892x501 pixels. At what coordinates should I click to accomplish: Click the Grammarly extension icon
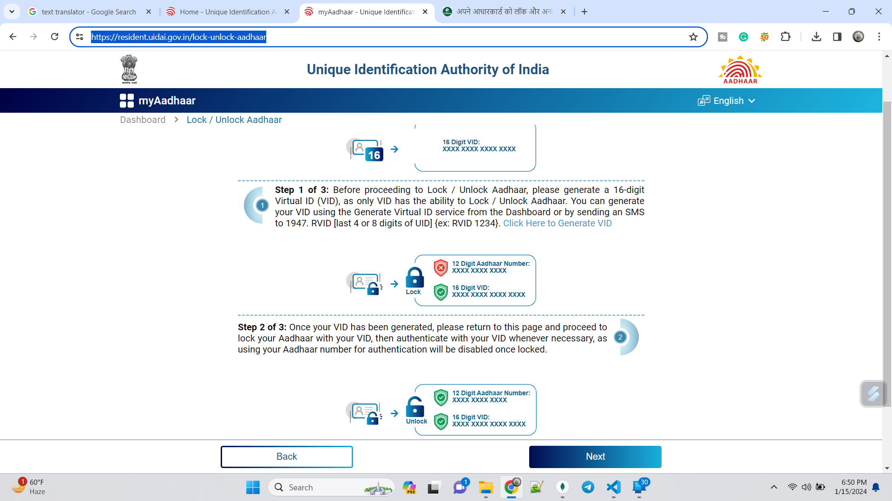coord(743,37)
